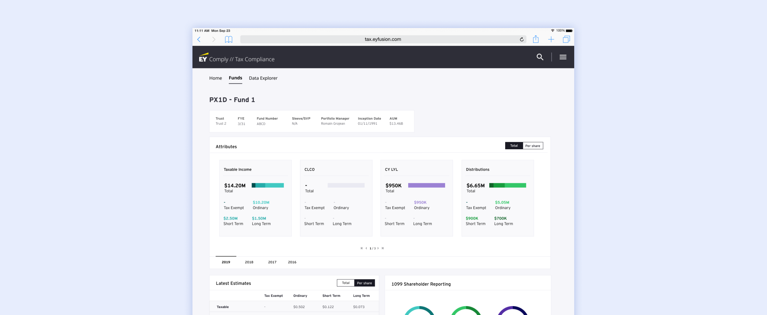Select the Funds tab
The image size is (767, 315).
pyautogui.click(x=235, y=78)
